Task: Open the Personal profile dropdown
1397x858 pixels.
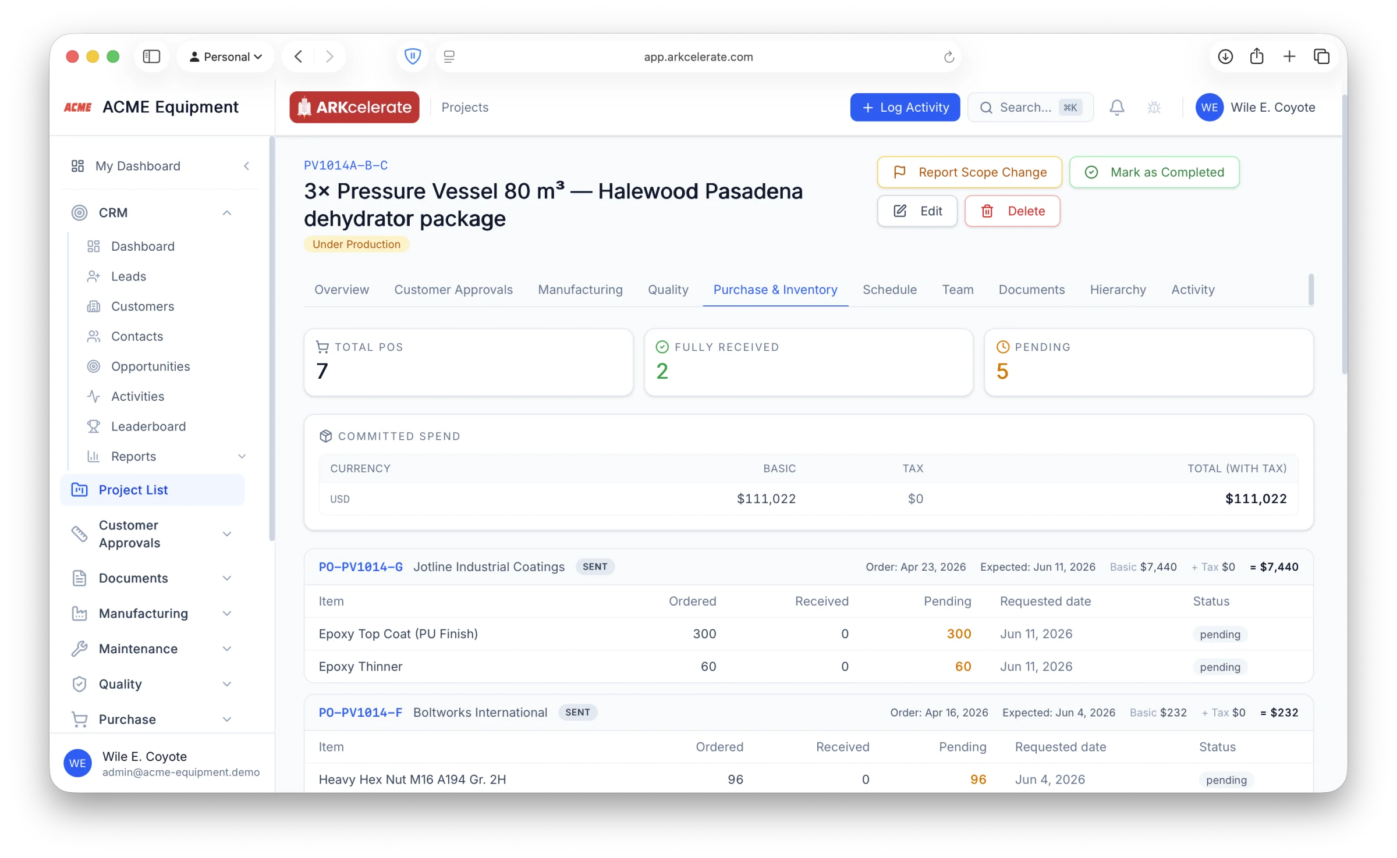Action: coord(226,56)
